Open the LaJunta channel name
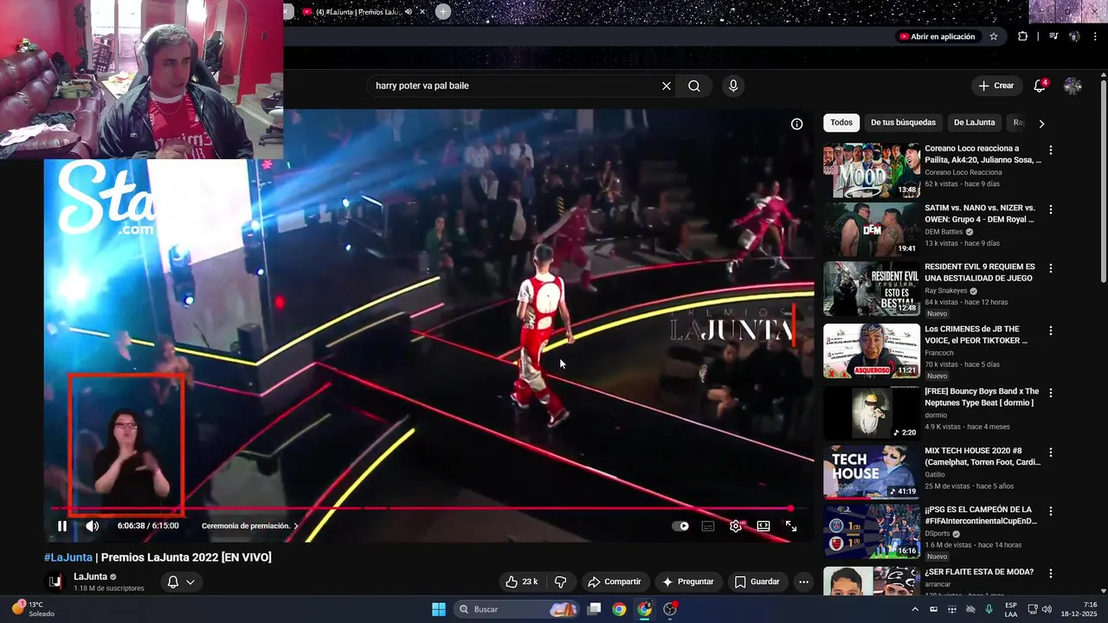Viewport: 1108px width, 623px height. point(90,576)
